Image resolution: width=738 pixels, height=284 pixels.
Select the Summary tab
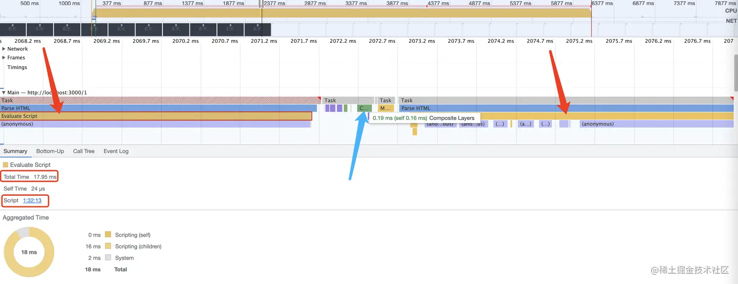[15, 151]
